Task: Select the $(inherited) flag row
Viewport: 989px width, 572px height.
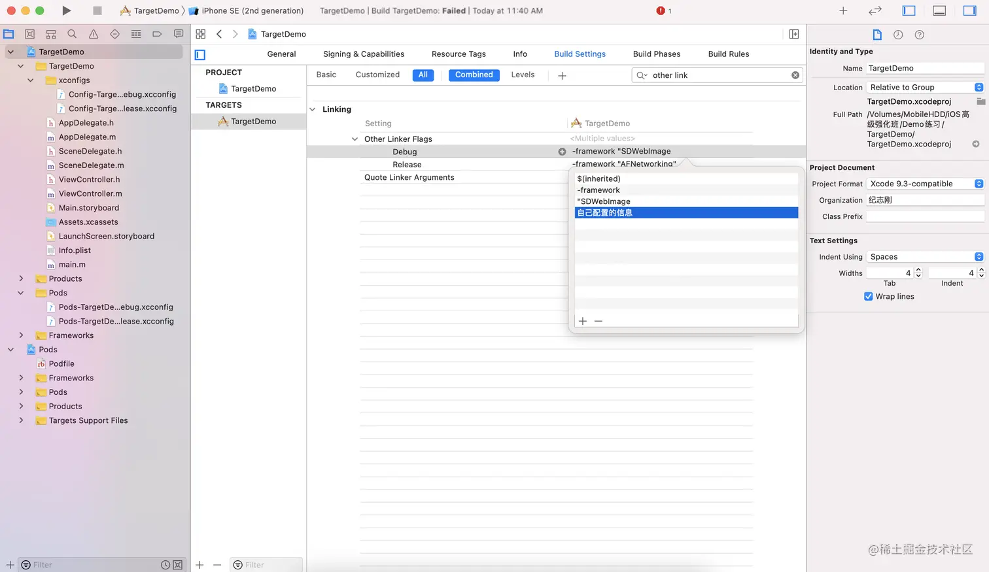Action: click(686, 178)
